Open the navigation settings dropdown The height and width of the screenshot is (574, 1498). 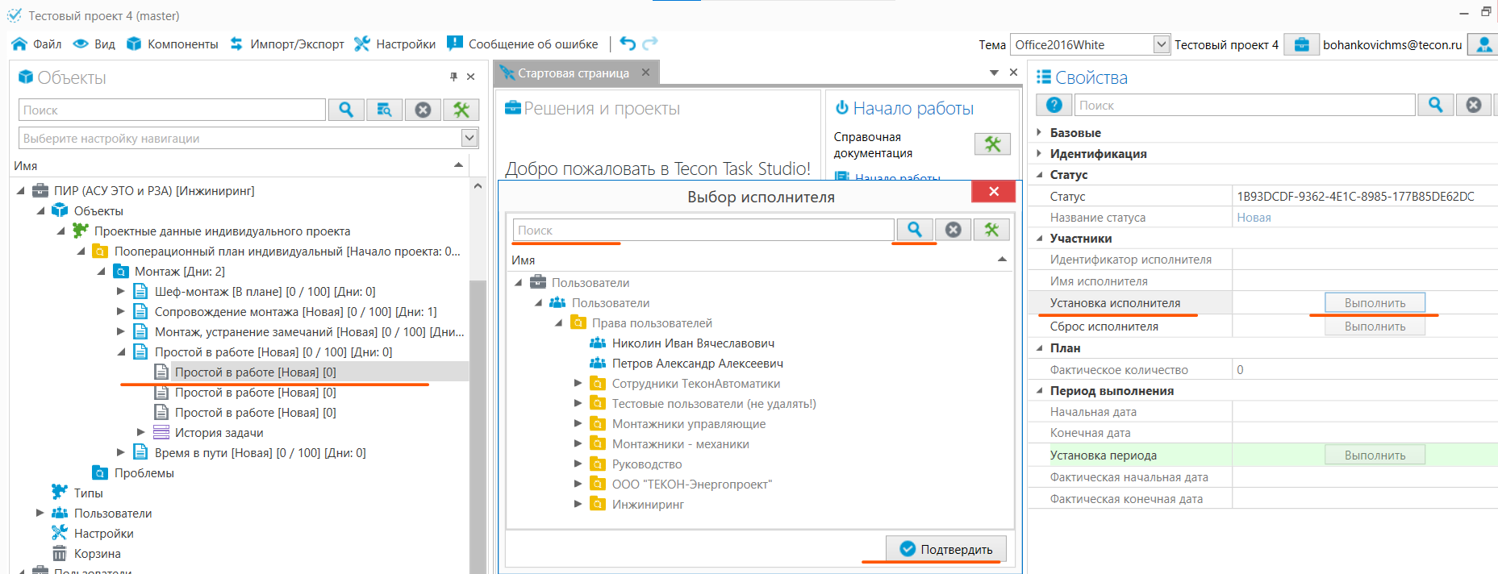click(469, 138)
